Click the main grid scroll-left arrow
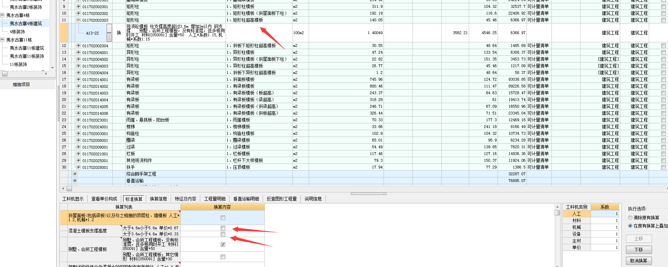668x267 pixels. tap(63, 189)
